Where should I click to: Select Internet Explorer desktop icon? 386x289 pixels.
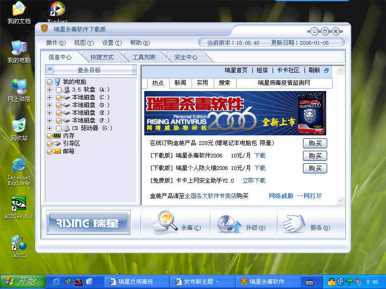click(19, 171)
